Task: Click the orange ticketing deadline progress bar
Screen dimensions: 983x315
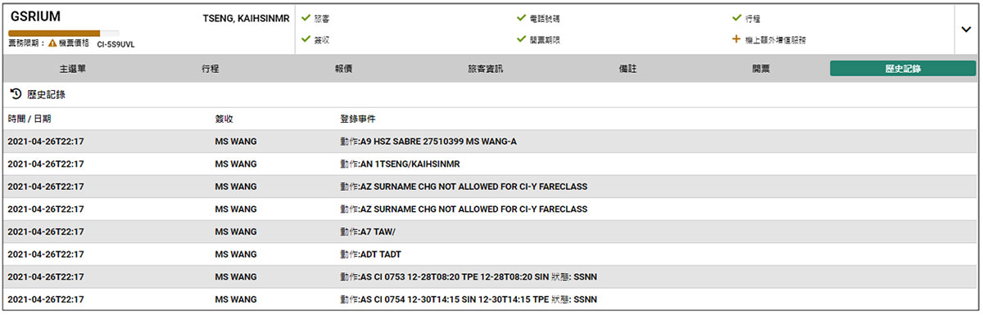Action: pyautogui.click(x=54, y=33)
